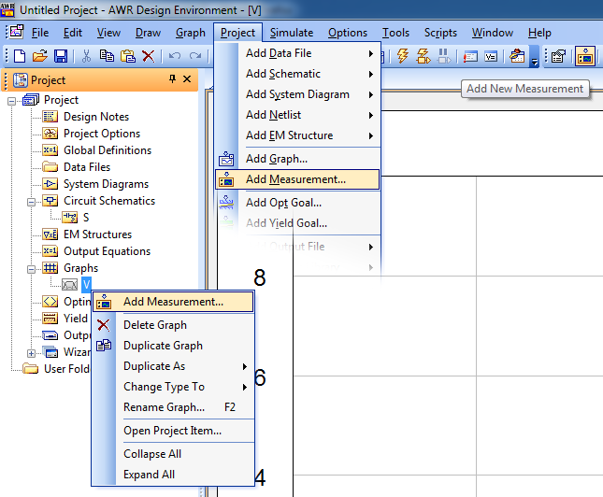Screen dimensions: 603x497
Task: Click the Paste clipboard icon
Action: pyautogui.click(x=128, y=56)
